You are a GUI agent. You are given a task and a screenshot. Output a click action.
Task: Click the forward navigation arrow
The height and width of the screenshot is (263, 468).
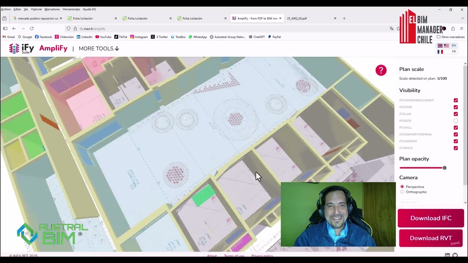[x=23, y=28]
